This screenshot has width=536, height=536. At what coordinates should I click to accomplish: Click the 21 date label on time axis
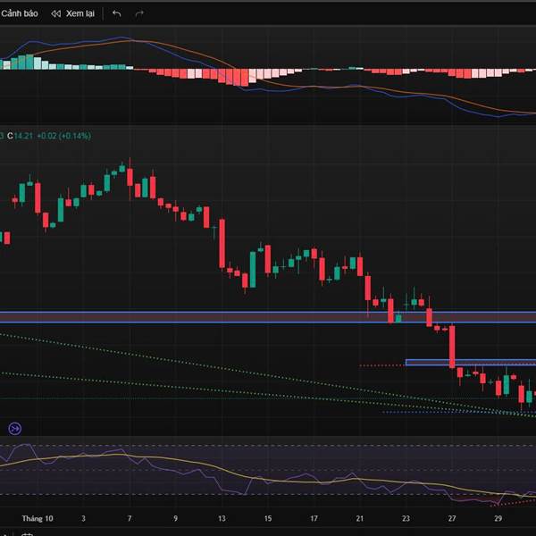(x=360, y=518)
